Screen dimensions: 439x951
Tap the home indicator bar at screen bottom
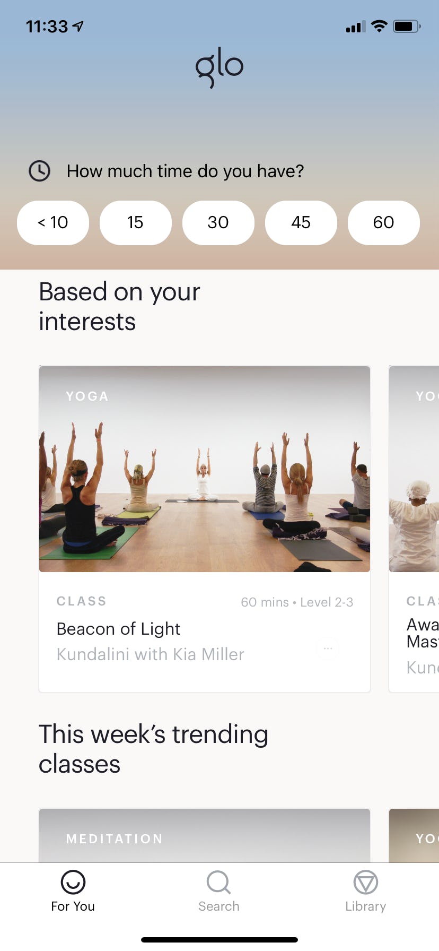[x=219, y=939]
